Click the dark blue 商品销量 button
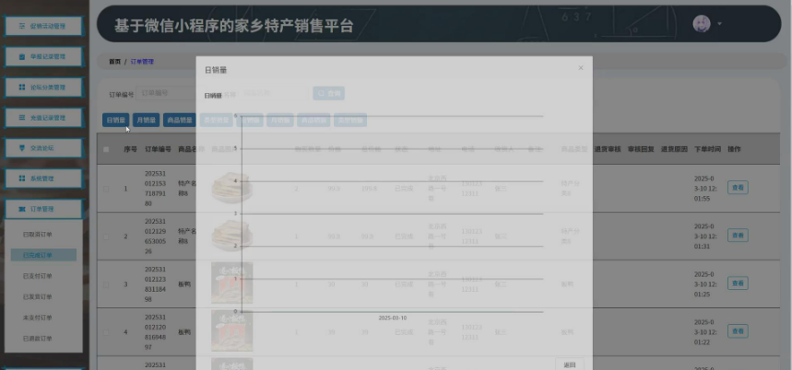792x370 pixels. click(179, 120)
